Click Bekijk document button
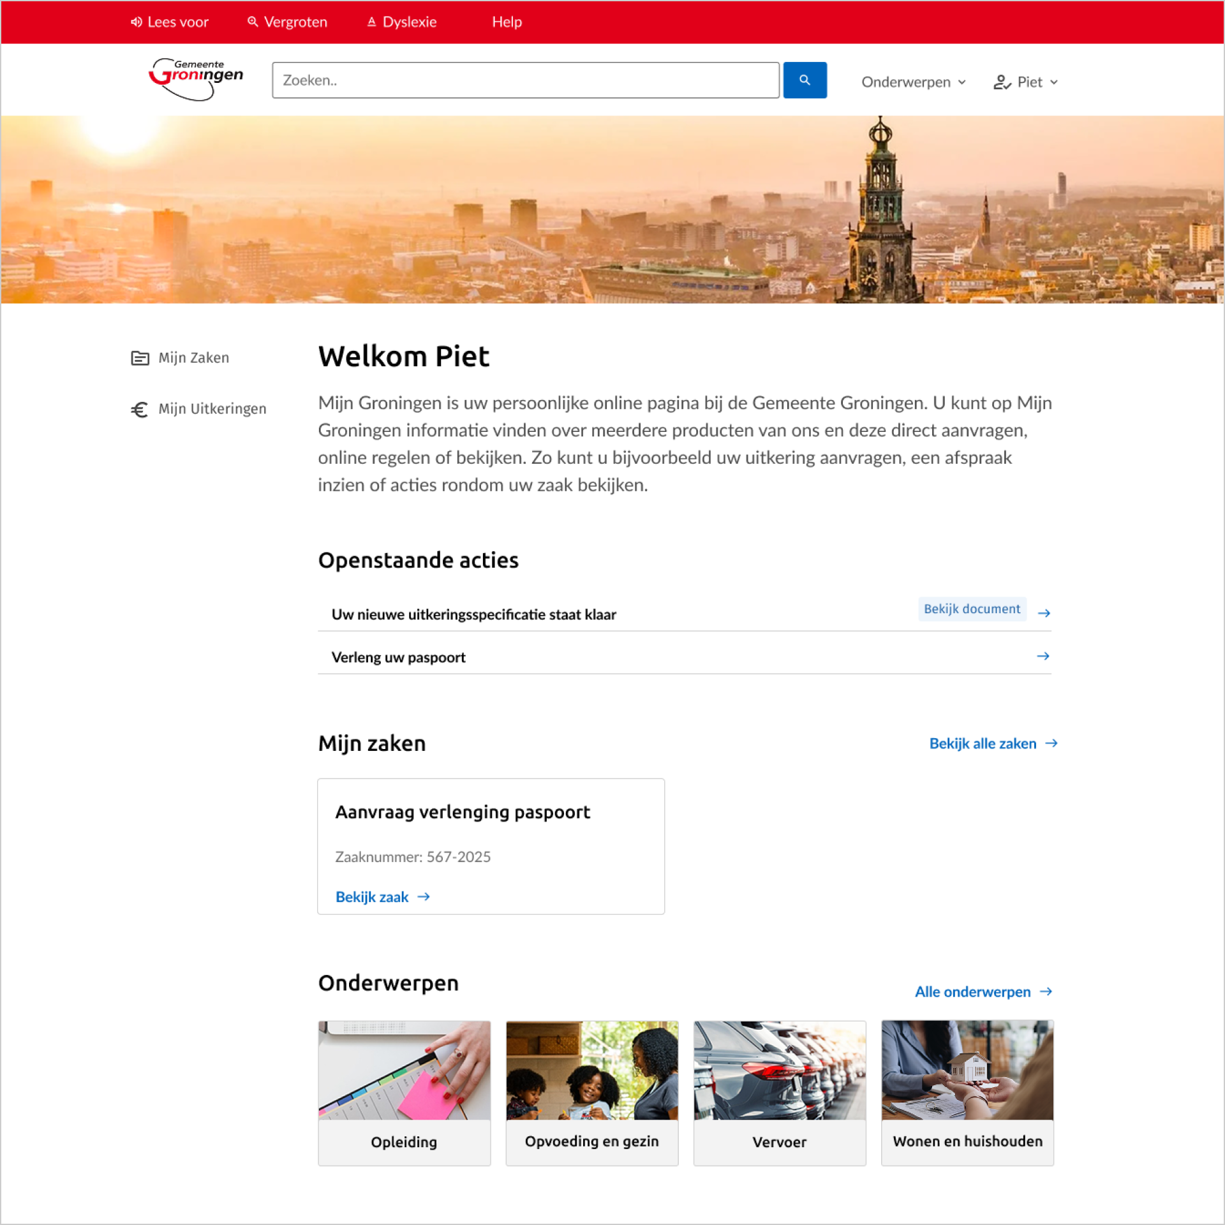Image resolution: width=1225 pixels, height=1225 pixels. click(x=972, y=609)
